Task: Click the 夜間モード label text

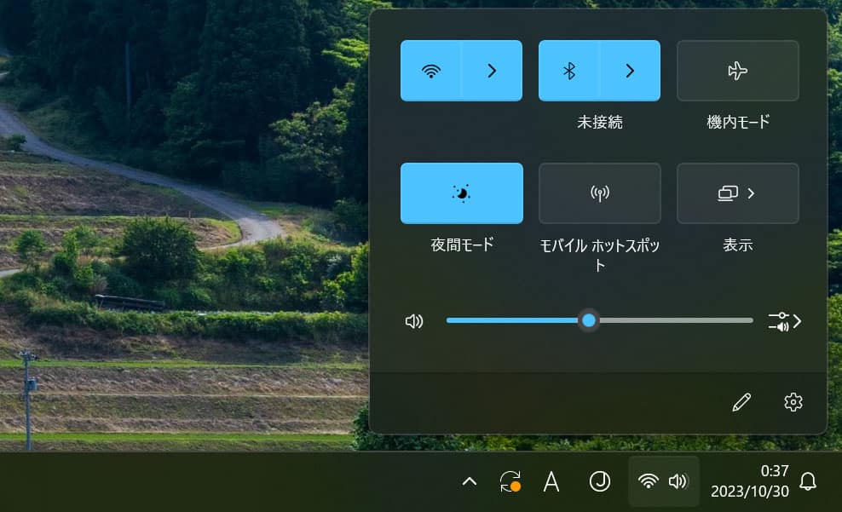Action: pos(462,244)
